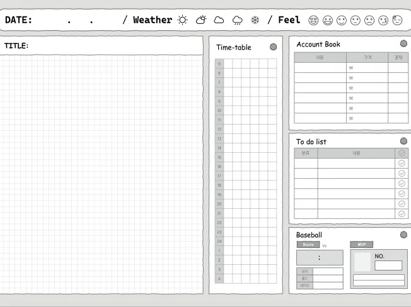The width and height of the screenshot is (411, 307).
Task: Choose the plain cloud weather icon
Action: 219,20
